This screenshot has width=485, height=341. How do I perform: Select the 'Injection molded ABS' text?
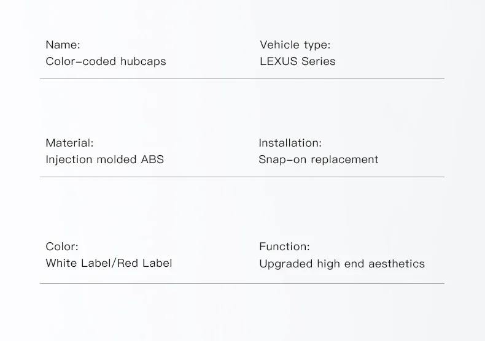tap(104, 159)
